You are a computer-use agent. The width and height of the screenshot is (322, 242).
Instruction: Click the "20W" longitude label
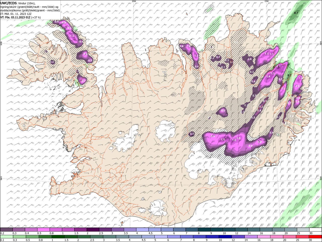coord(134,1)
